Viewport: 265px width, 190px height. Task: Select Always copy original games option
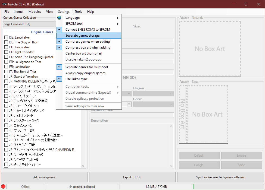(89, 73)
